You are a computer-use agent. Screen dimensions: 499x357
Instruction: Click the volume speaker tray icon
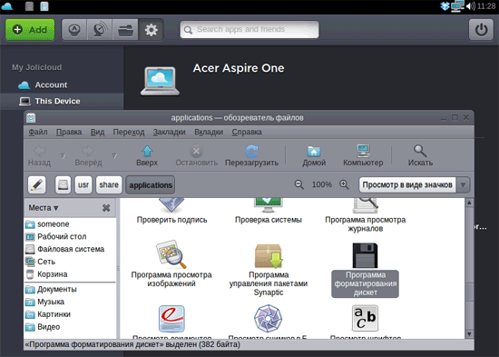point(471,6)
